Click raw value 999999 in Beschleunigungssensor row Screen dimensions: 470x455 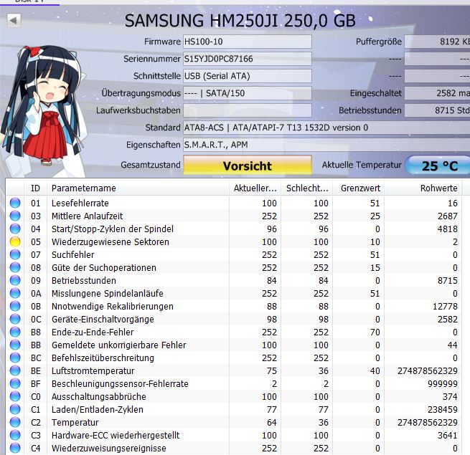(443, 384)
